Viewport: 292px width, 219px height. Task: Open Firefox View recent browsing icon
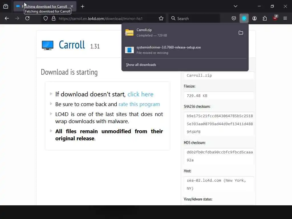coord(6,7)
